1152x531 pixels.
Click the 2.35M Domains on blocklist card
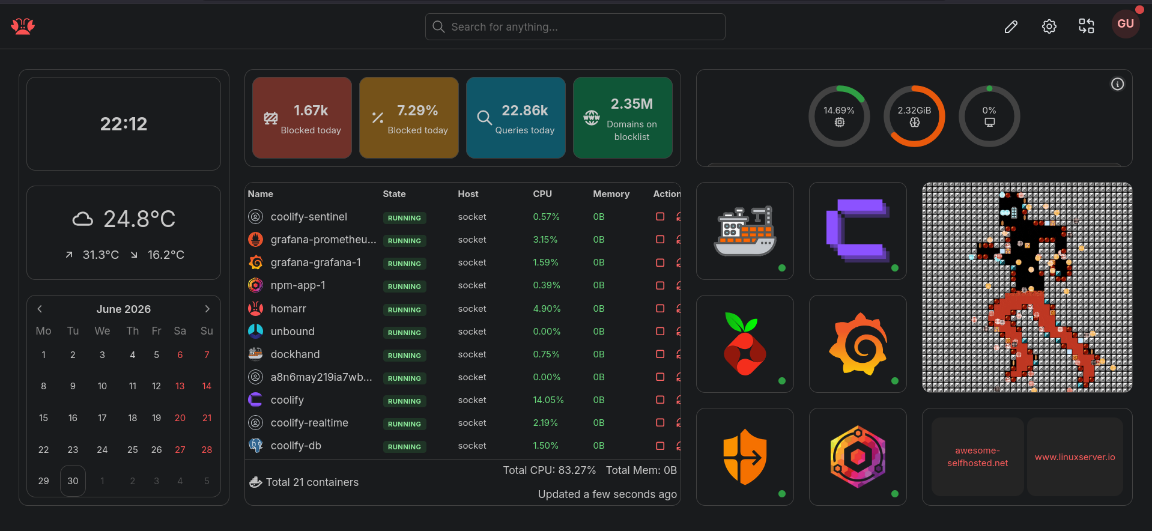pos(623,118)
